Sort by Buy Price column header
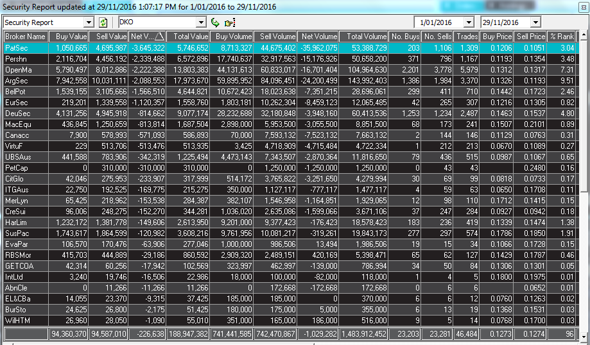This screenshot has width=590, height=345. [x=497, y=37]
